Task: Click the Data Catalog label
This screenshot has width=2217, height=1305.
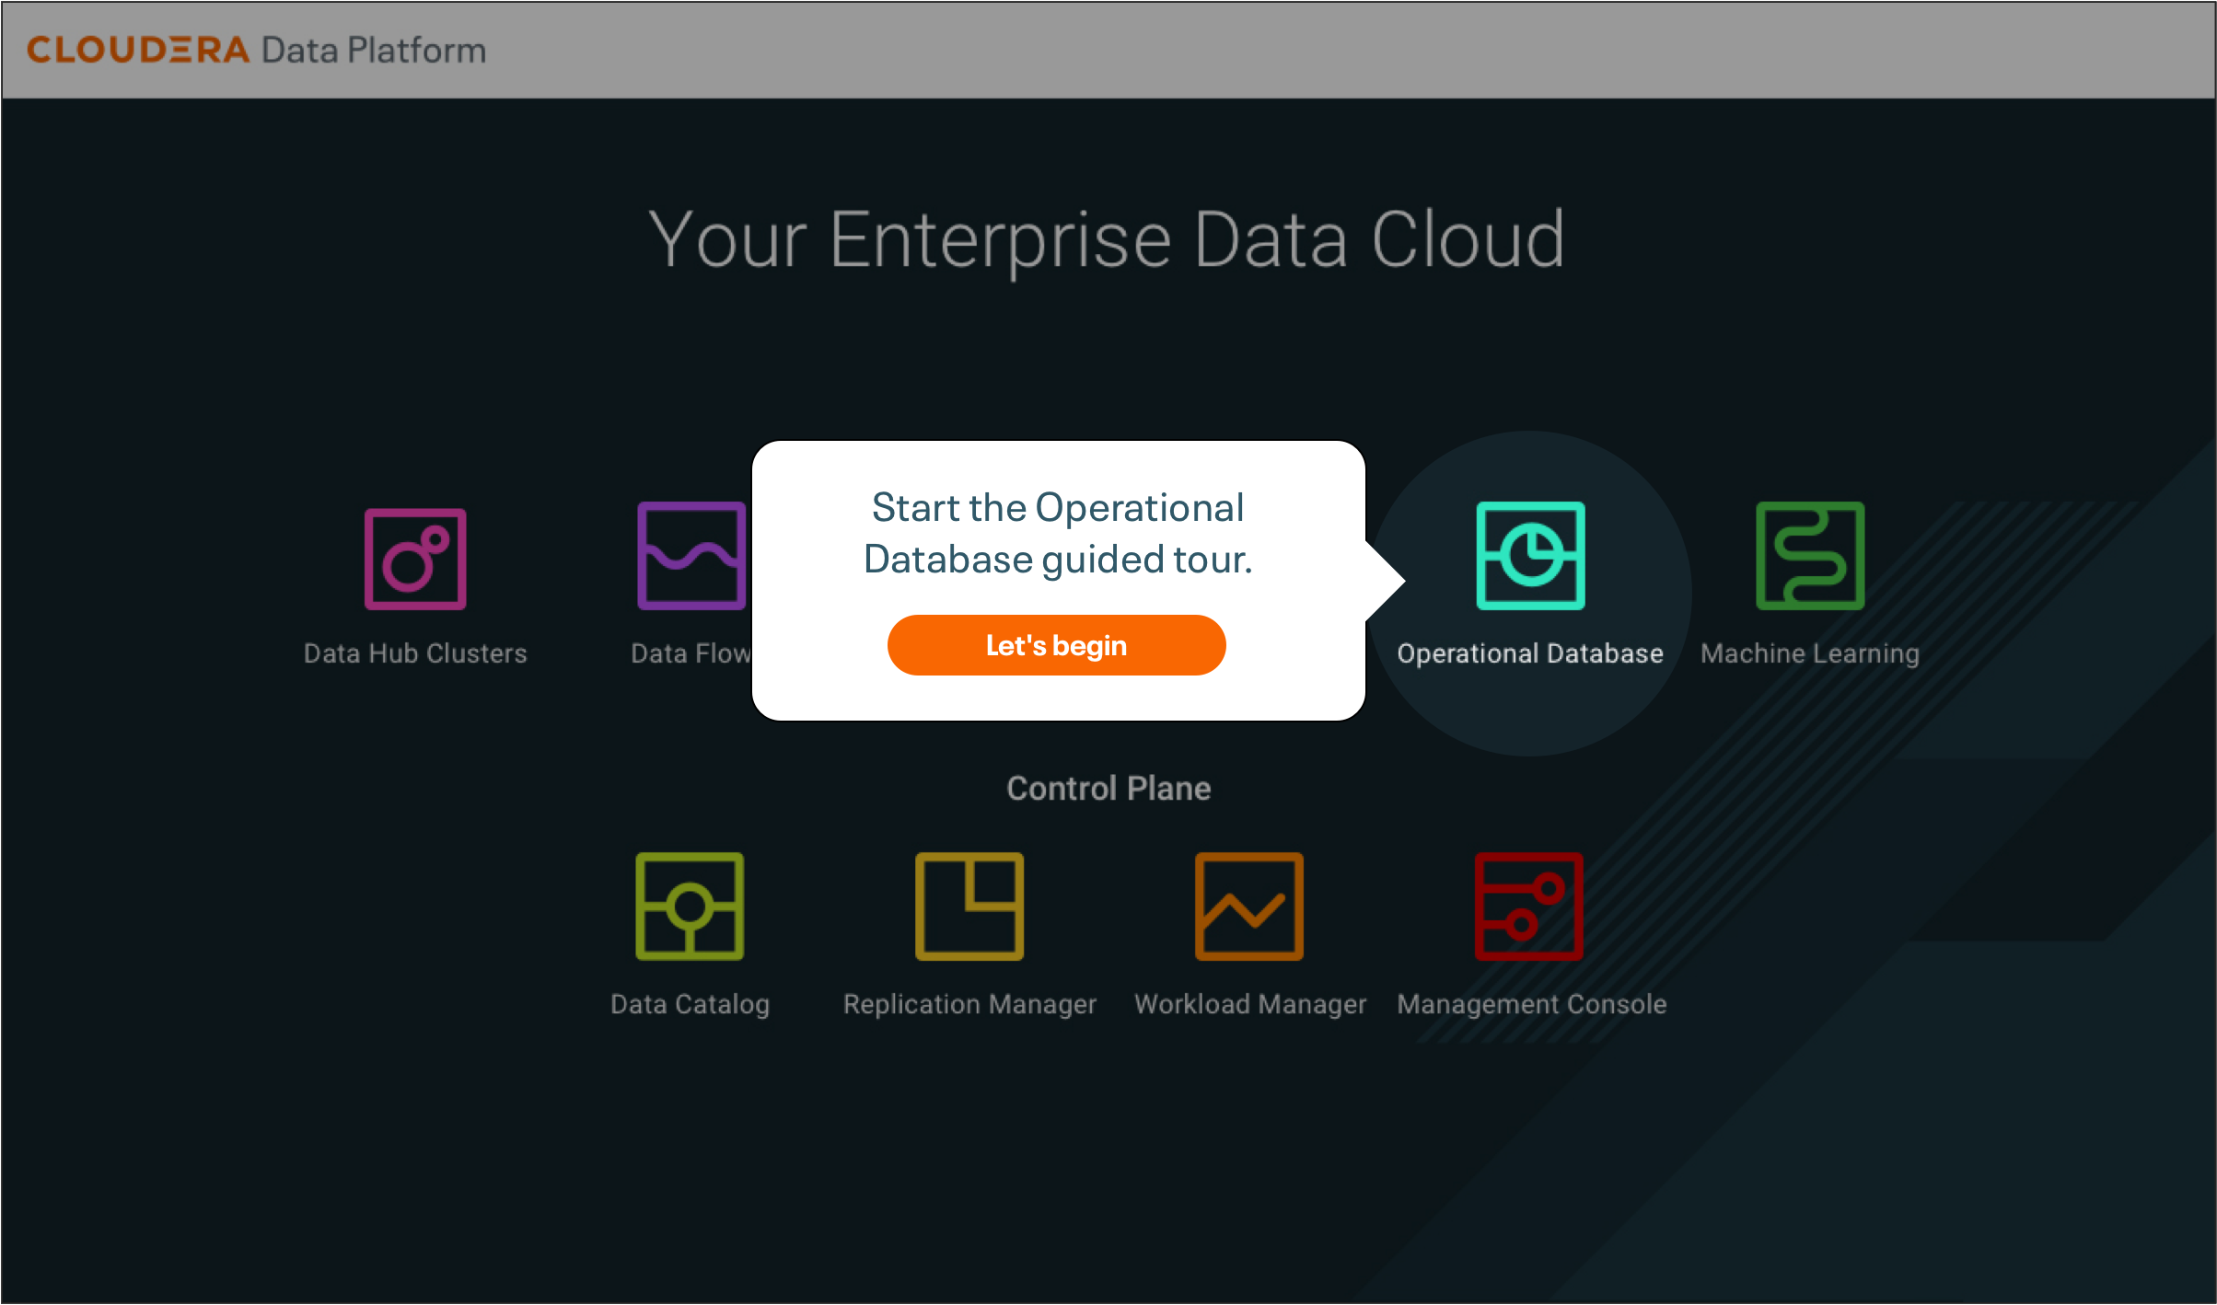Action: [690, 1003]
